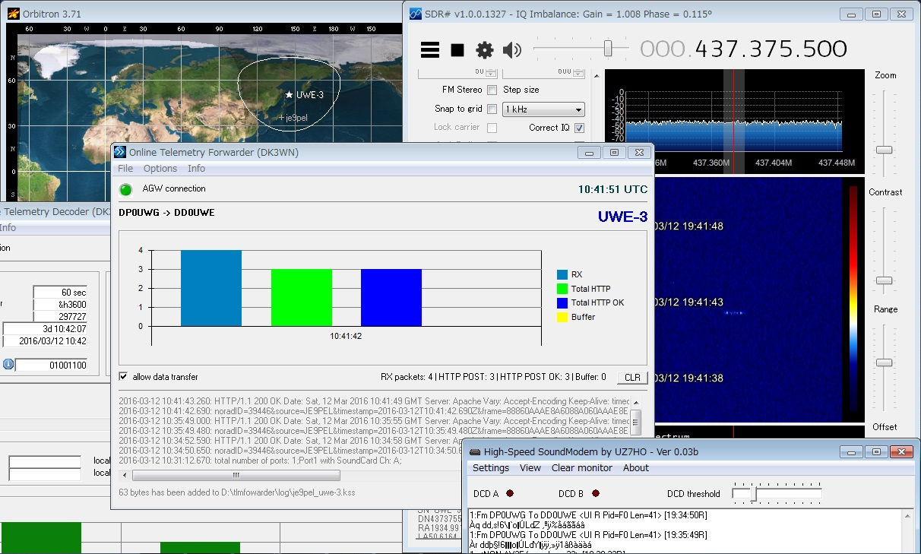
Task: Click the Buffer legend yellow swatch
Action: [562, 317]
